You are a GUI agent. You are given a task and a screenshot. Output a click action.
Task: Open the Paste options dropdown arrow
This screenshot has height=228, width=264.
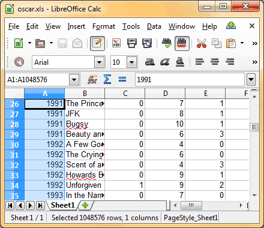pyautogui.click(x=242, y=43)
